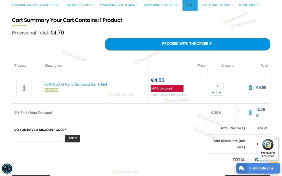Select the '5% First Order Discount' label

33,113
